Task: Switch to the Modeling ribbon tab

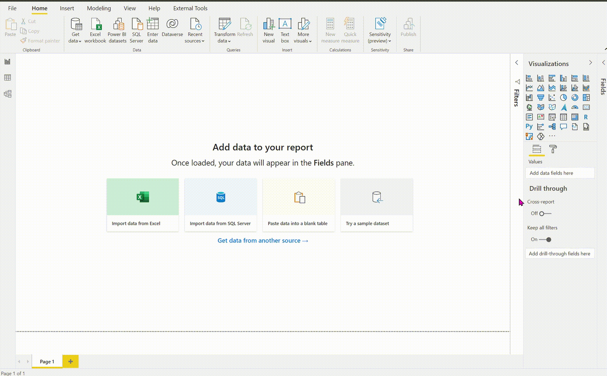Action: (x=99, y=8)
